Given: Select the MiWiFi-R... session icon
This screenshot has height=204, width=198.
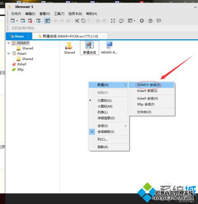Looking at the screenshot, I should pyautogui.click(x=109, y=48).
